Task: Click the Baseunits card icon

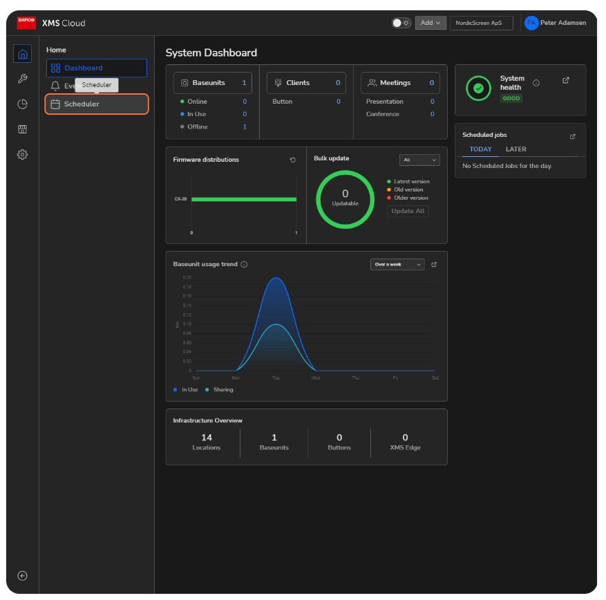Action: click(184, 83)
